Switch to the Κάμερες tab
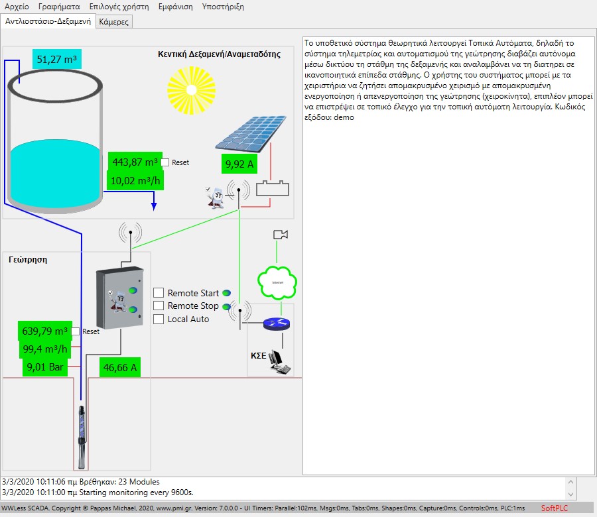Image resolution: width=597 pixels, height=517 pixels. (115, 21)
